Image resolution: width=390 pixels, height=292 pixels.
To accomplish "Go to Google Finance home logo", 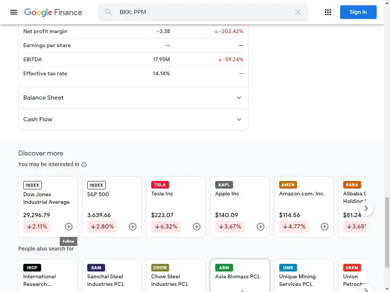I will click(x=53, y=12).
